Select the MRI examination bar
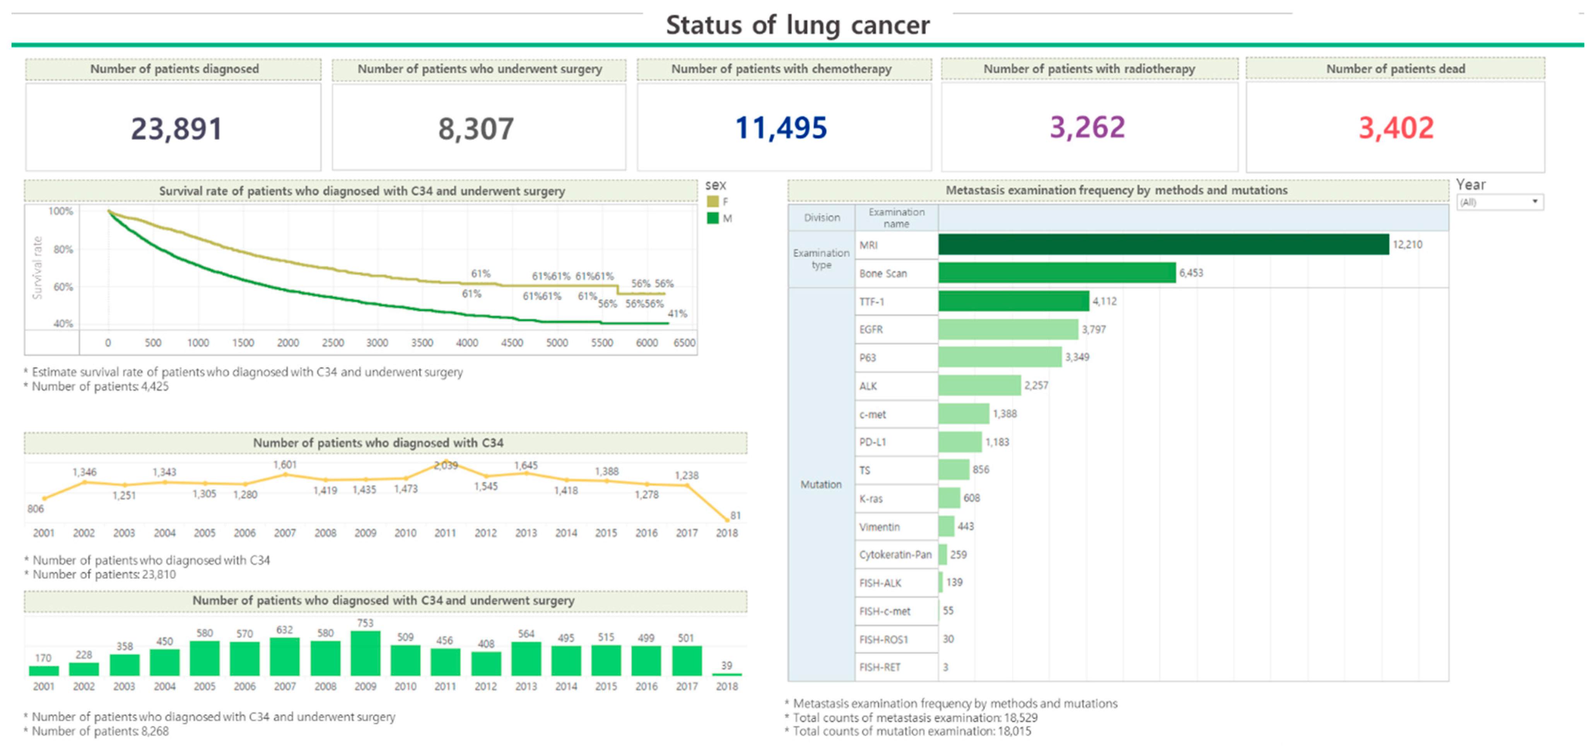Screen dimensions: 1596x751 [x=1163, y=245]
